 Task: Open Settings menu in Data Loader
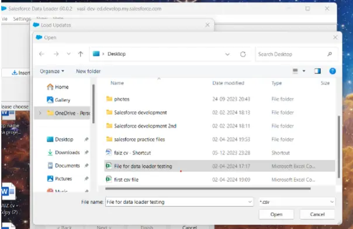coord(22,19)
